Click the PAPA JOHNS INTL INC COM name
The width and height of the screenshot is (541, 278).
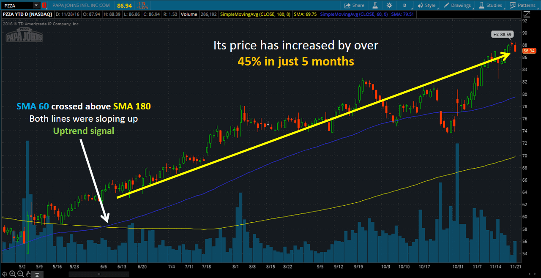(x=81, y=5)
